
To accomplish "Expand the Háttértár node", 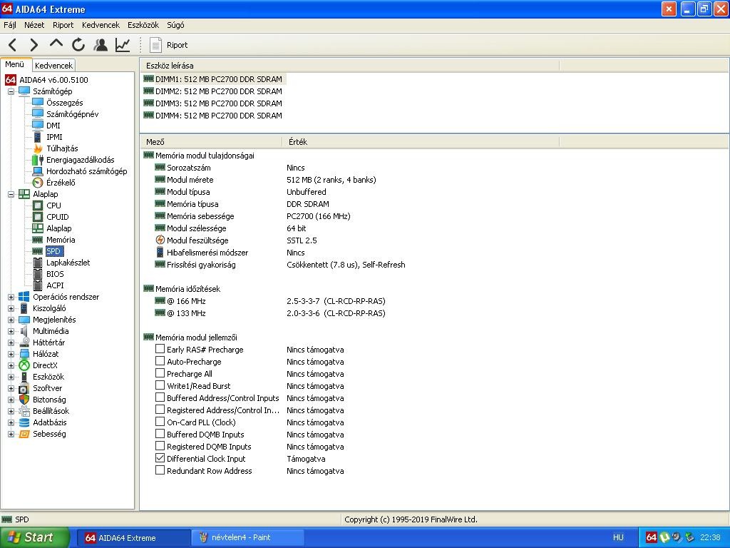I will (11, 342).
